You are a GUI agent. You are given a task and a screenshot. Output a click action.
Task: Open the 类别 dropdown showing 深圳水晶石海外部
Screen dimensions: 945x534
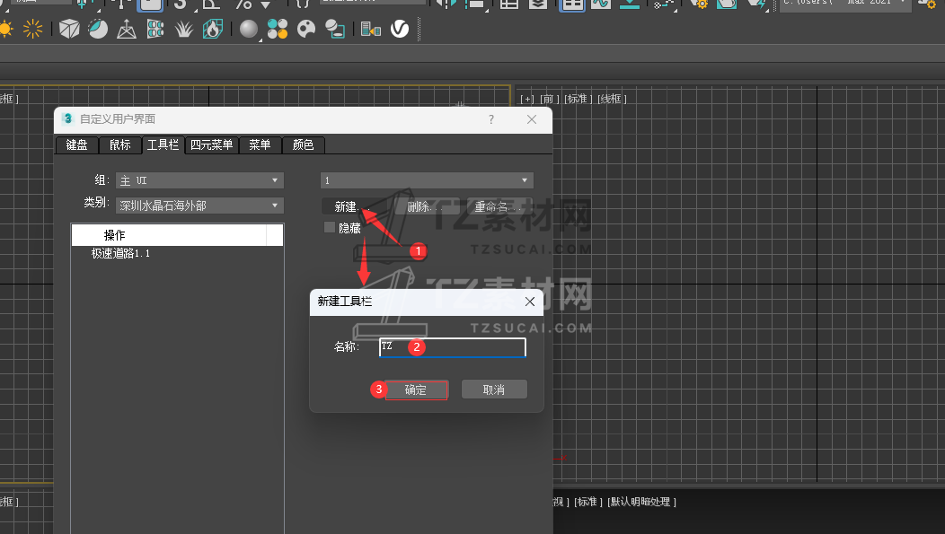click(x=199, y=206)
